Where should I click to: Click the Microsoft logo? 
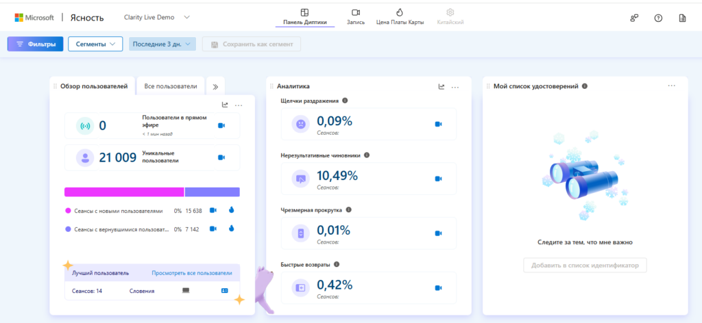click(34, 17)
